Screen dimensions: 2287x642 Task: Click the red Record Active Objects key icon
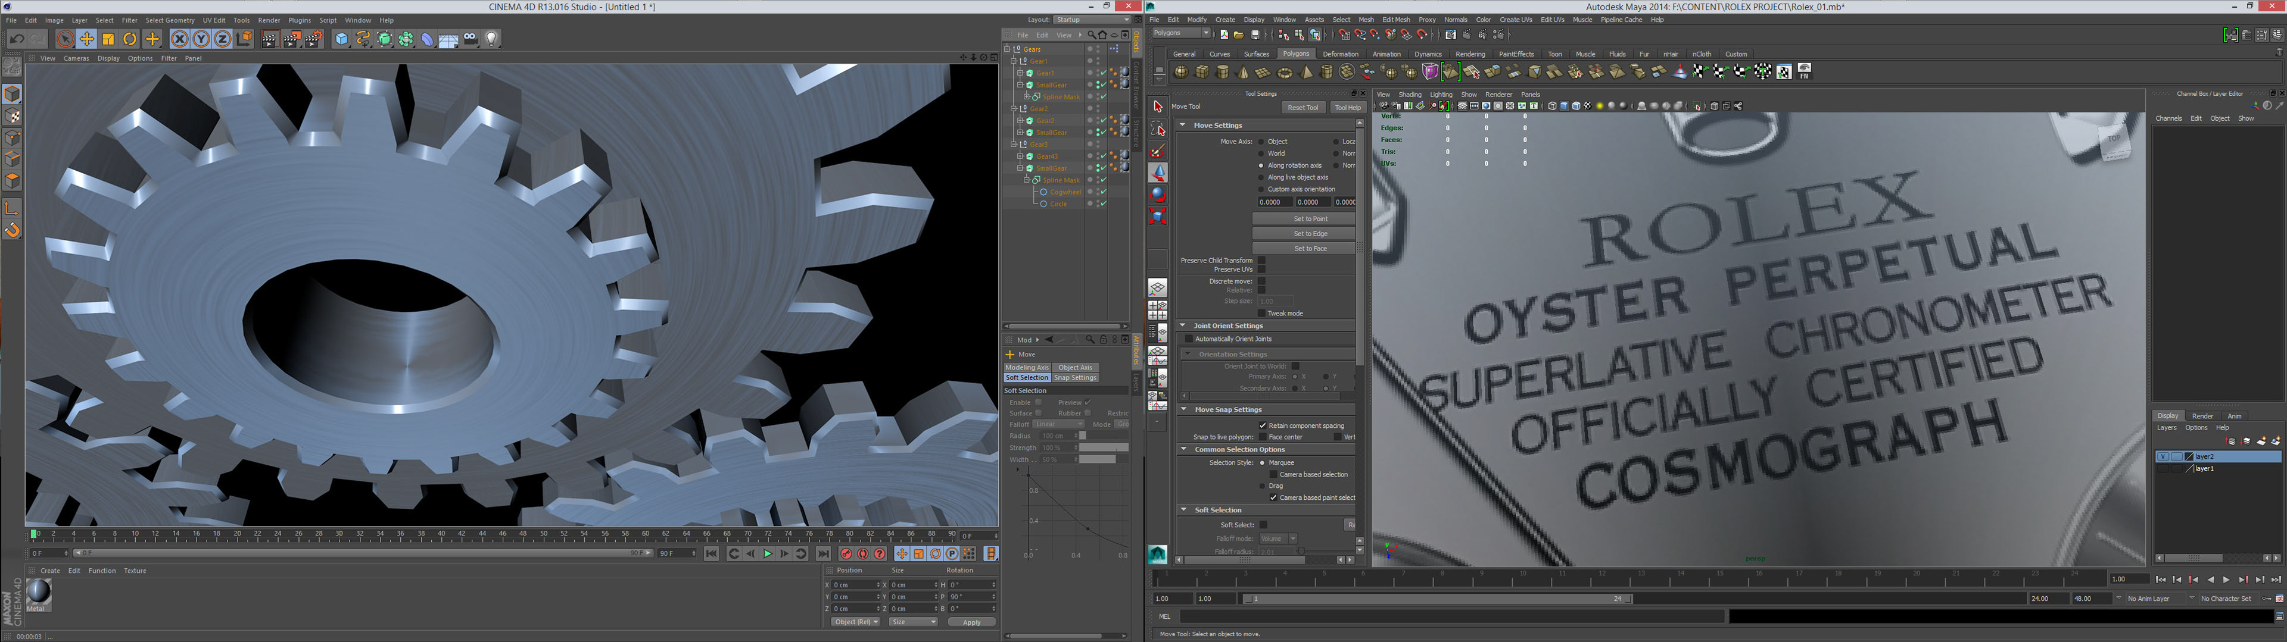coord(846,553)
